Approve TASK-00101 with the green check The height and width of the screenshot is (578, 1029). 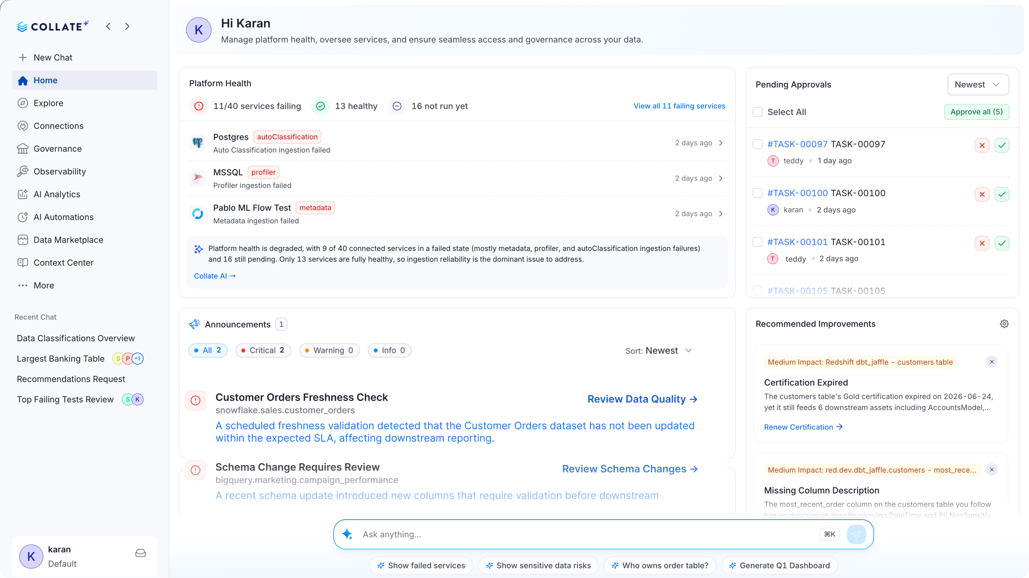[1002, 243]
